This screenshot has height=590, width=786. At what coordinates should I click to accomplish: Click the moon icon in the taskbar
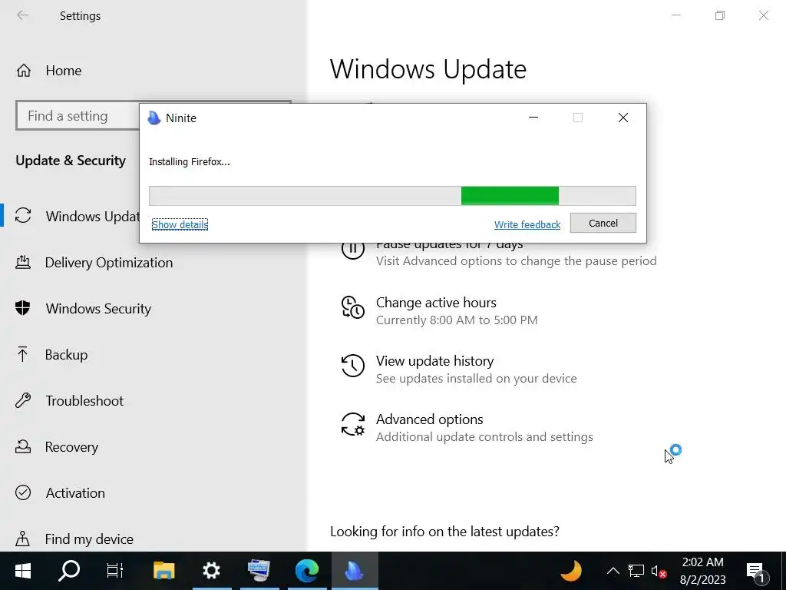[x=571, y=571]
